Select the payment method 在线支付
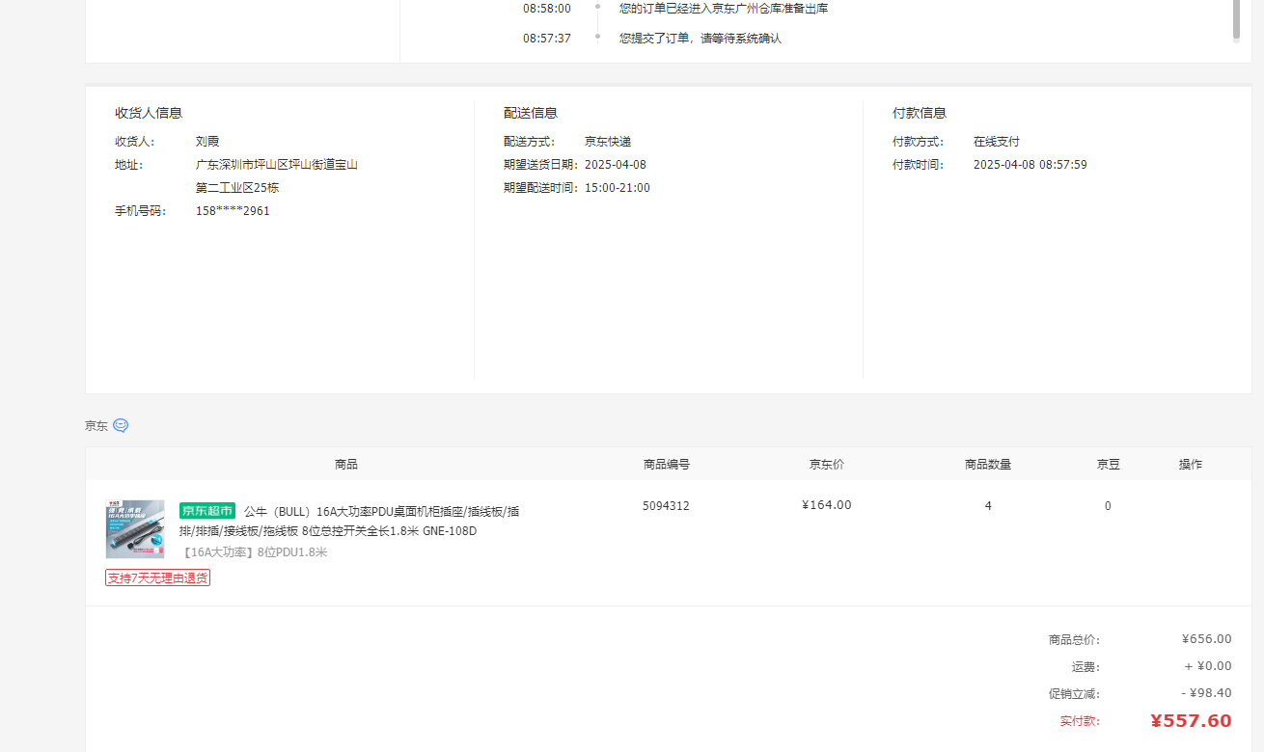Image resolution: width=1264 pixels, height=752 pixels. (x=997, y=141)
